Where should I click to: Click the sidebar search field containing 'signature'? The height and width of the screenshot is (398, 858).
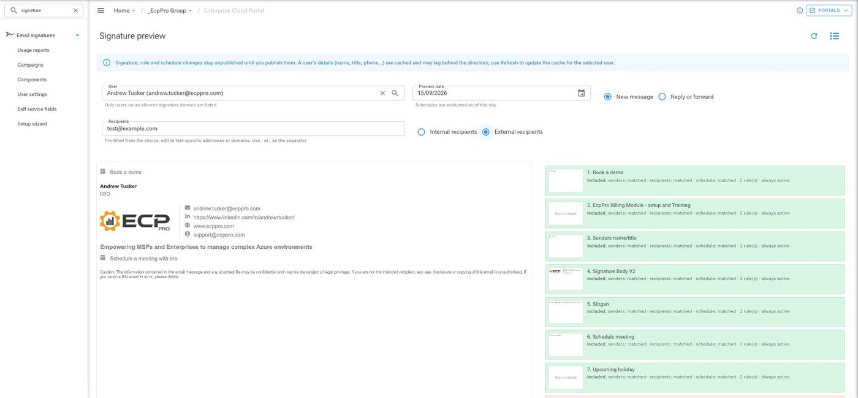tap(44, 10)
